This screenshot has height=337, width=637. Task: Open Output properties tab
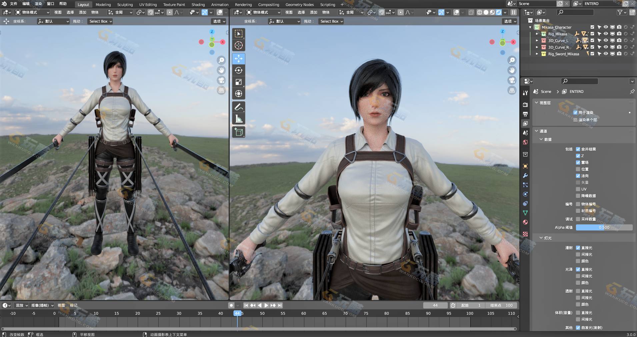coord(525,114)
